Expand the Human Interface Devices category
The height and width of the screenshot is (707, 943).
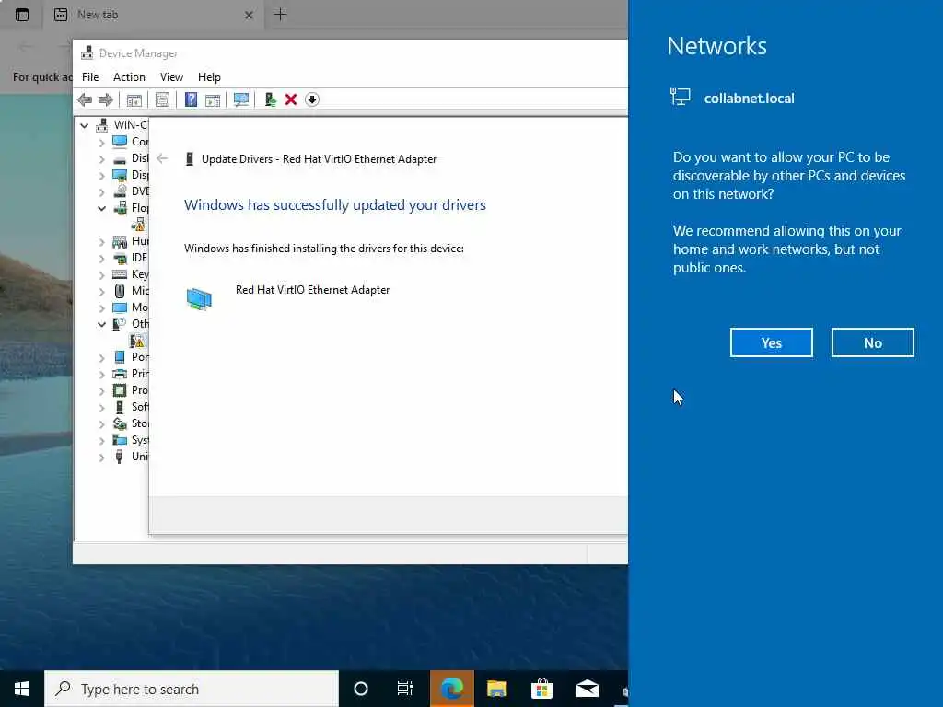point(101,242)
